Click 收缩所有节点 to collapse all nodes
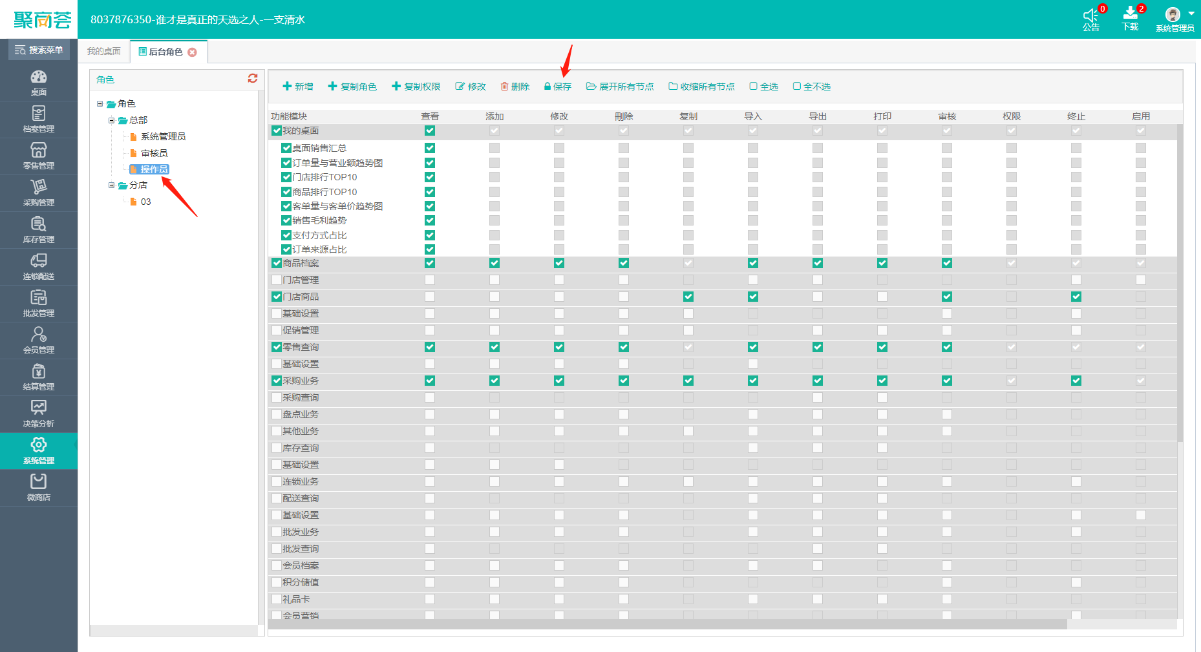The image size is (1201, 652). pyautogui.click(x=701, y=87)
